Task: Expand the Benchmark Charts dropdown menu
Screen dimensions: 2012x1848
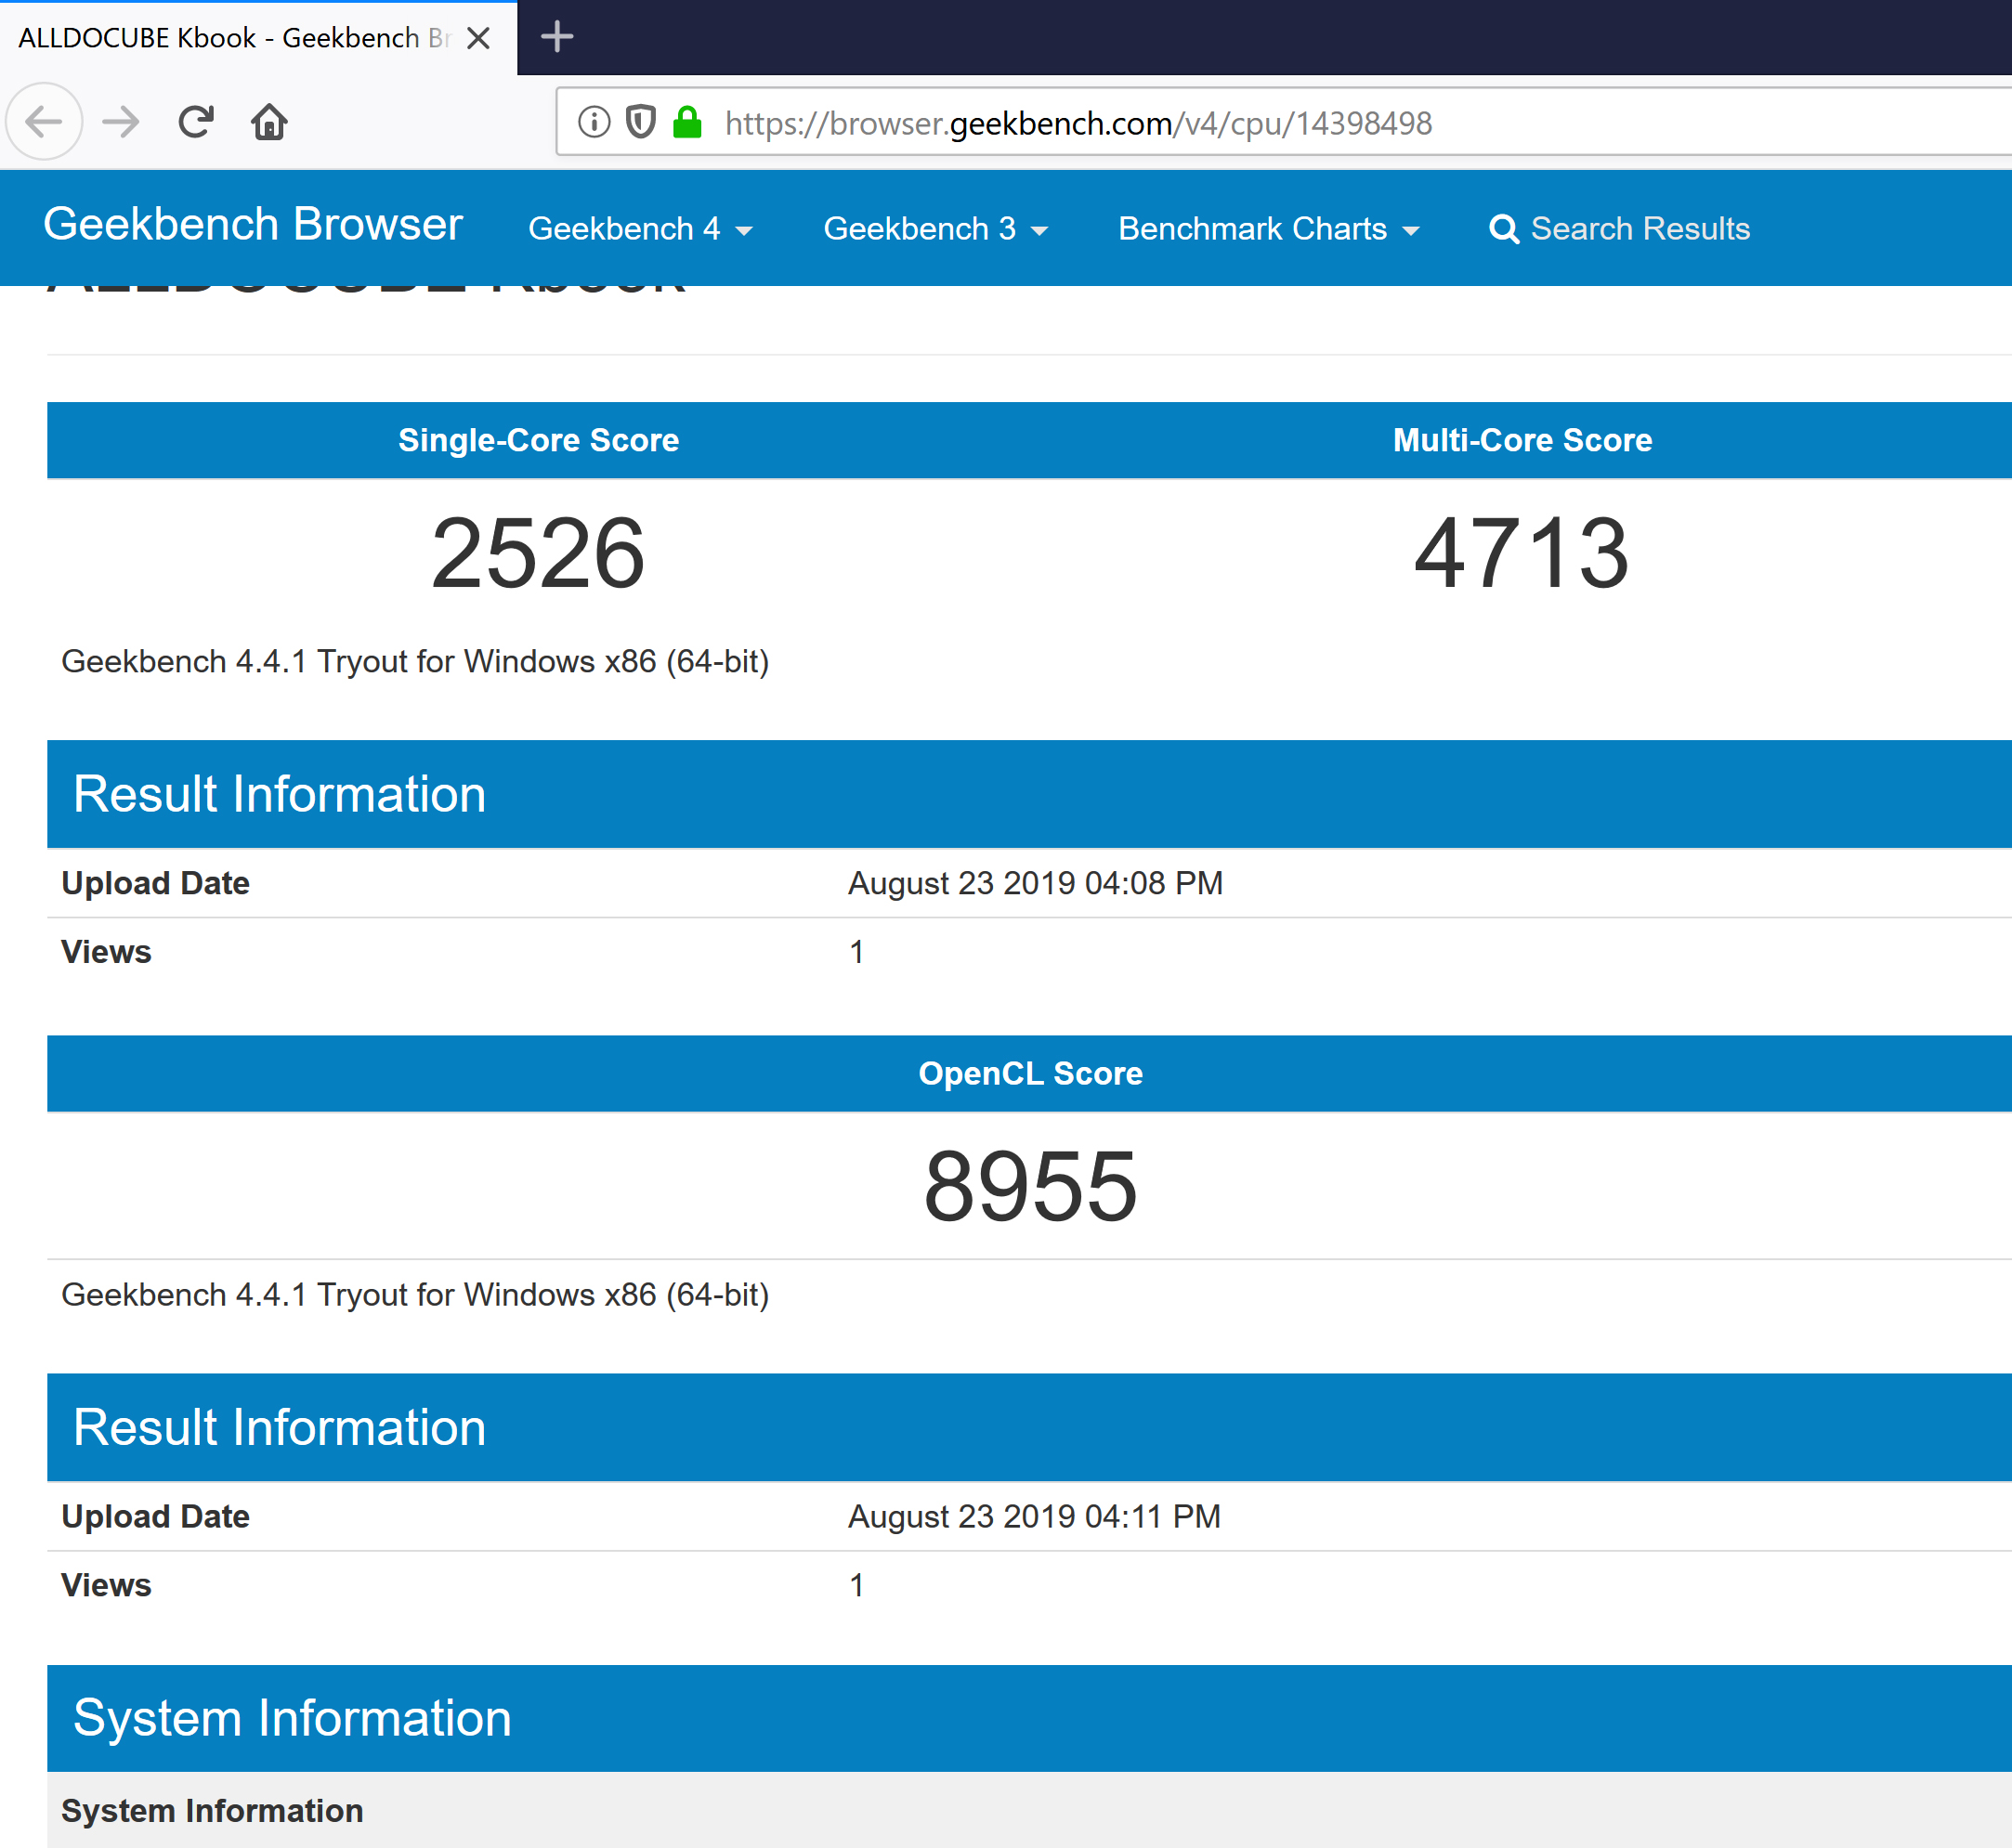Action: pyautogui.click(x=1269, y=229)
